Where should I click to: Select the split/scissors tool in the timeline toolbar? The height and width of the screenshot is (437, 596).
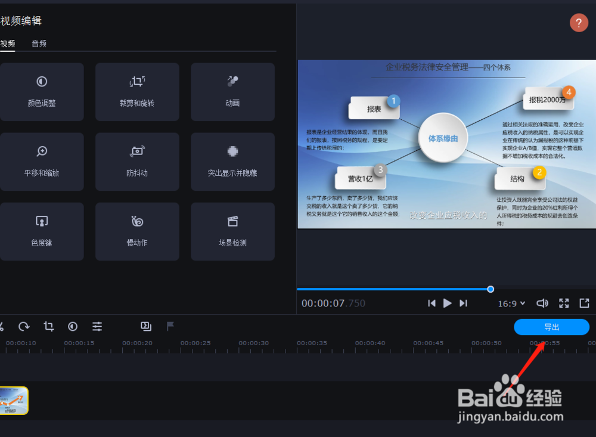click(2, 326)
